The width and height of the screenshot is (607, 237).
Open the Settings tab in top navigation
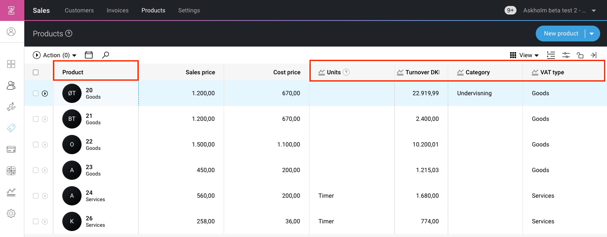189,10
